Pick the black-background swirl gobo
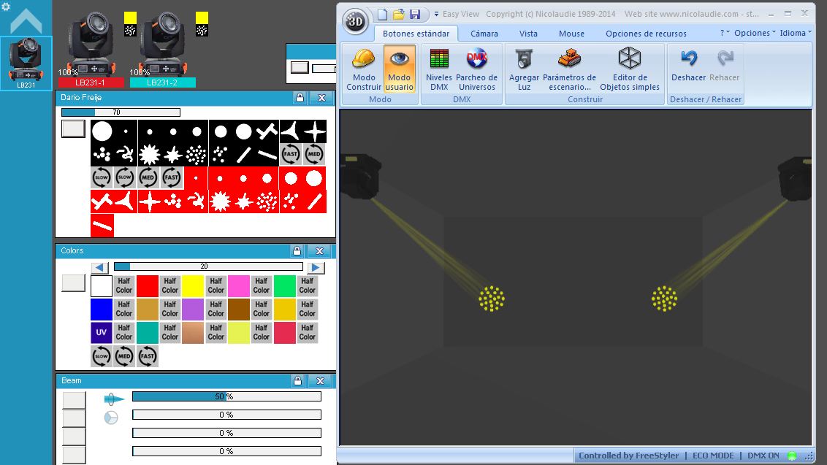 pyautogui.click(x=126, y=155)
